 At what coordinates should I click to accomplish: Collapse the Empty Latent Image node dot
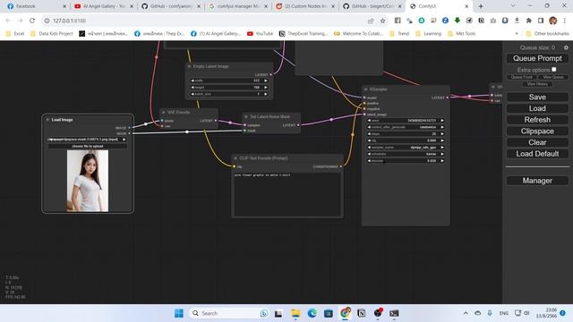189,66
